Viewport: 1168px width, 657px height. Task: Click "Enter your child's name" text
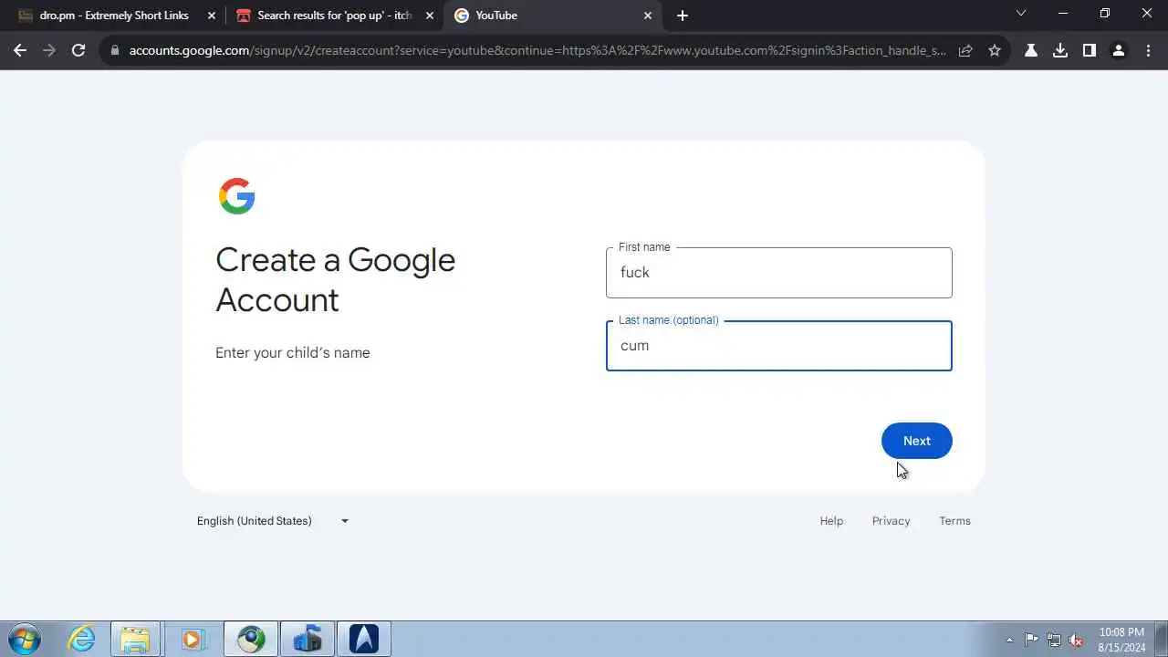click(293, 353)
